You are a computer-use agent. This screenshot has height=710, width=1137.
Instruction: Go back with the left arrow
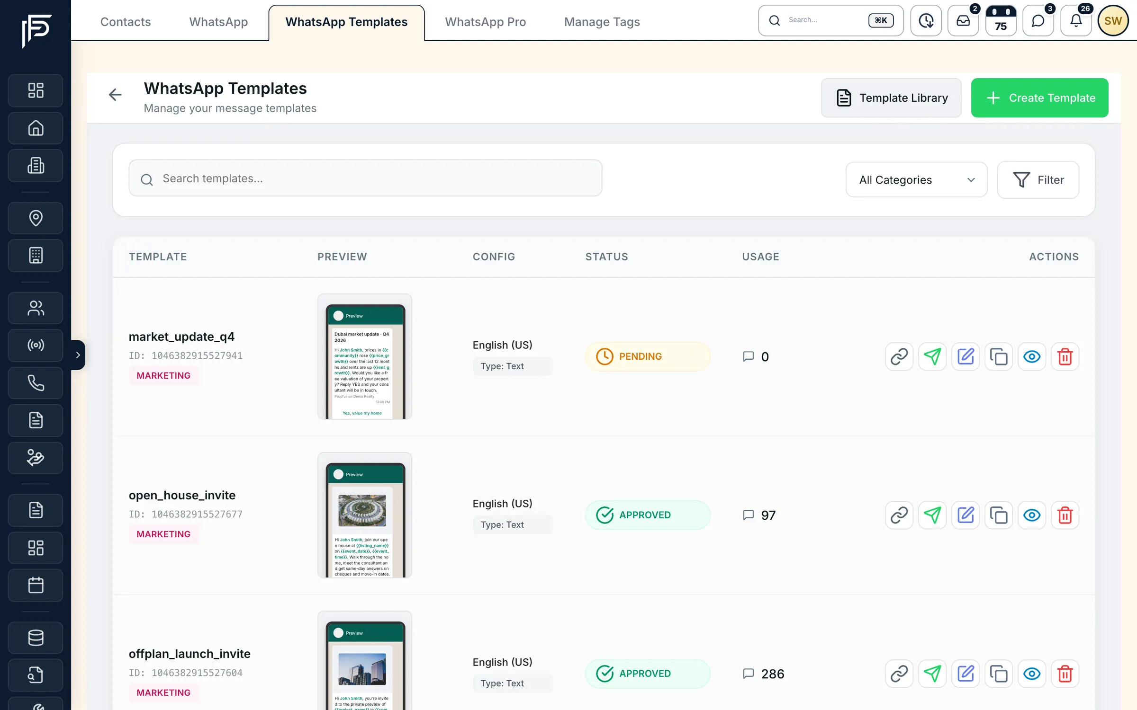point(115,95)
